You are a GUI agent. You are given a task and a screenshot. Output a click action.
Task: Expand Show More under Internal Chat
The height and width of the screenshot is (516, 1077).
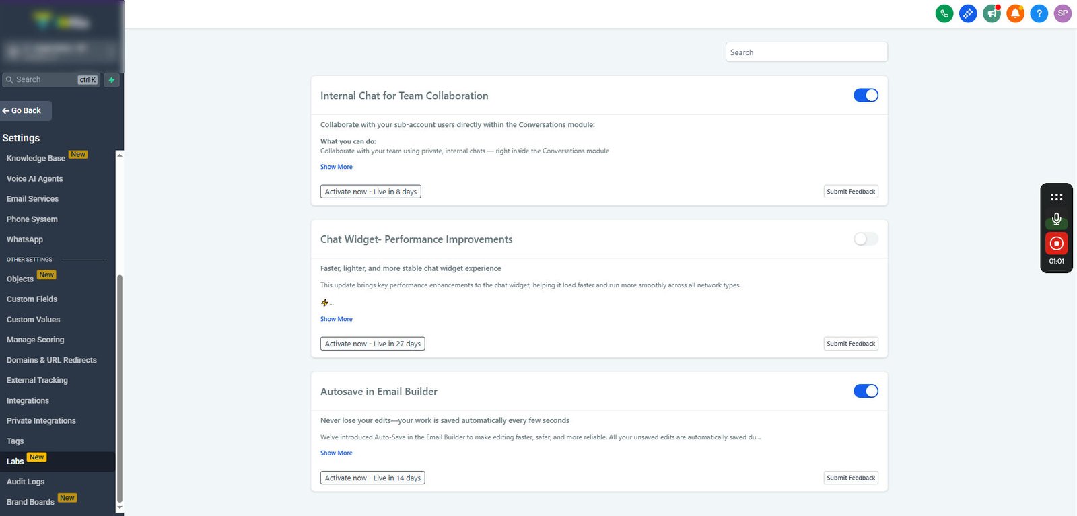click(337, 167)
